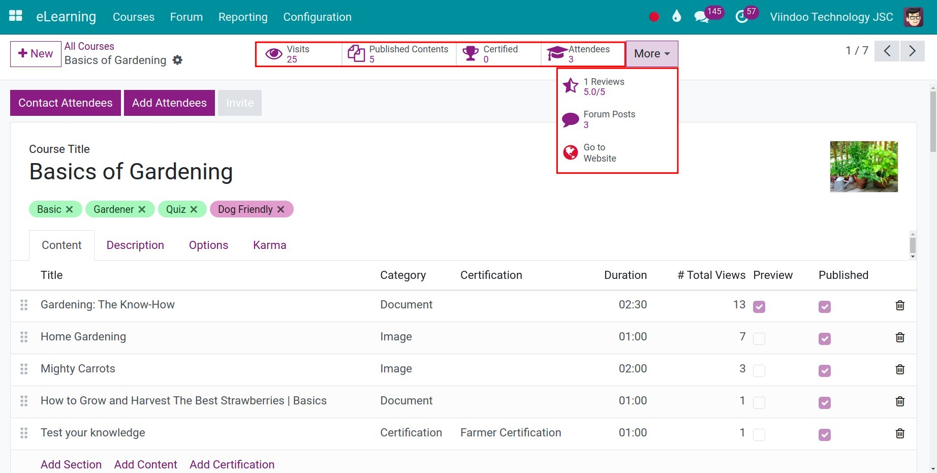Click the red recording dot icon
The width and height of the screenshot is (937, 473).
pos(654,17)
